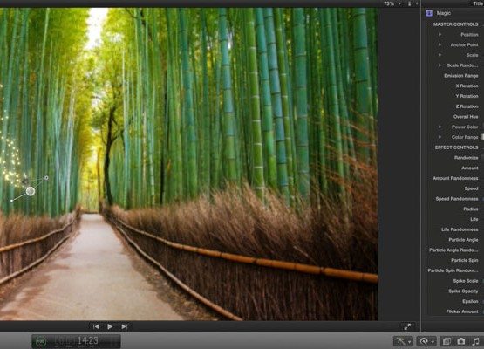
Task: Open the themes browser icon
Action: pos(447,341)
